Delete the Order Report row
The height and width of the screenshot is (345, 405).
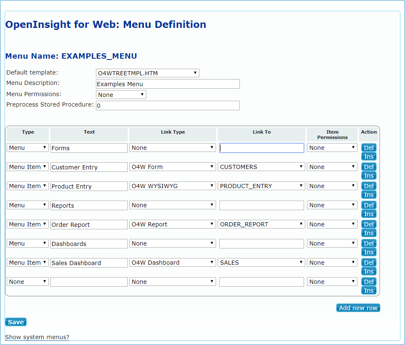coord(369,224)
